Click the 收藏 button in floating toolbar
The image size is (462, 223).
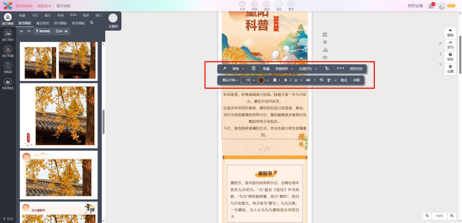pyautogui.click(x=266, y=69)
